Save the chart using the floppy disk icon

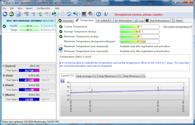pos(62,81)
